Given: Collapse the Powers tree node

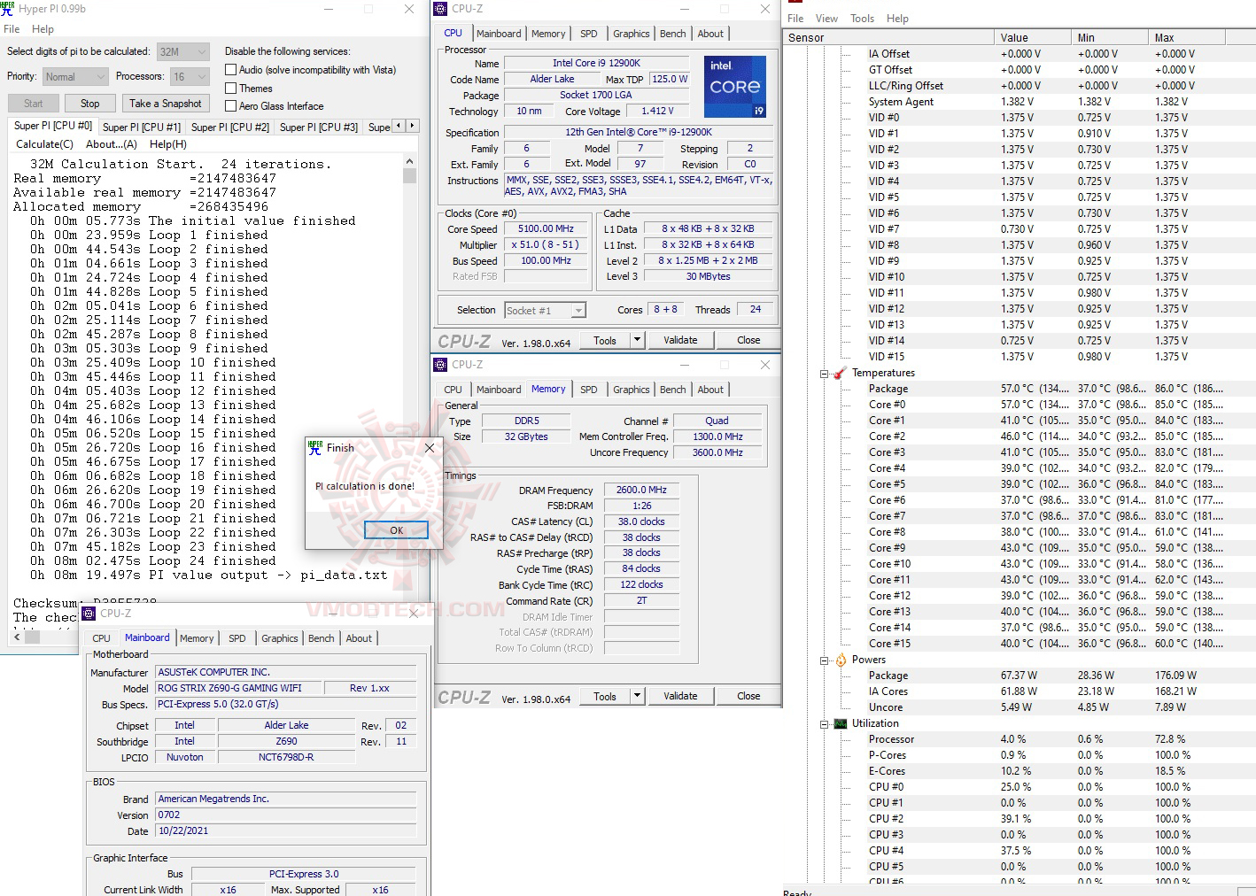Looking at the screenshot, I should 824,660.
